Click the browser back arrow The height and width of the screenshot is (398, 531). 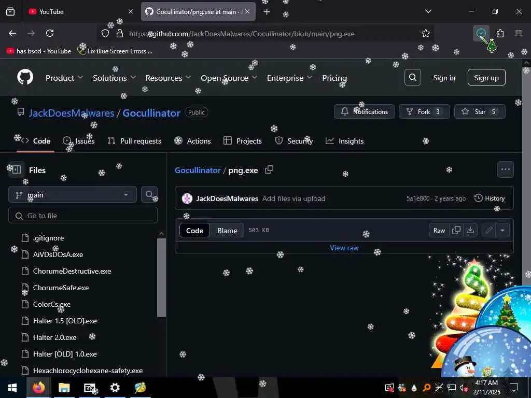point(12,33)
